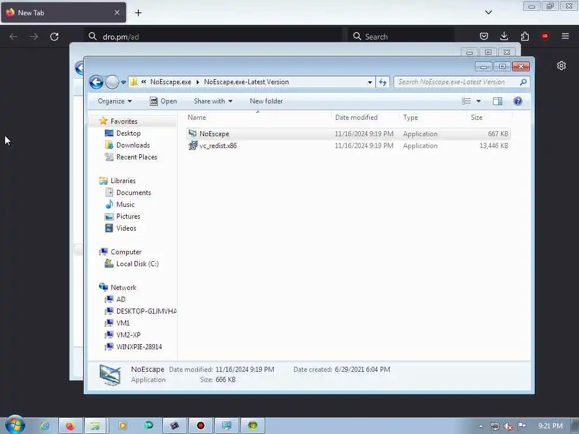Click the Pocket save icon

coord(484,36)
